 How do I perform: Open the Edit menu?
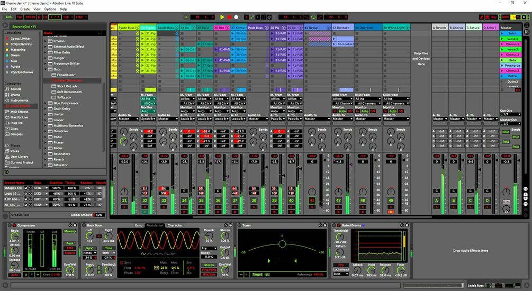point(14,9)
